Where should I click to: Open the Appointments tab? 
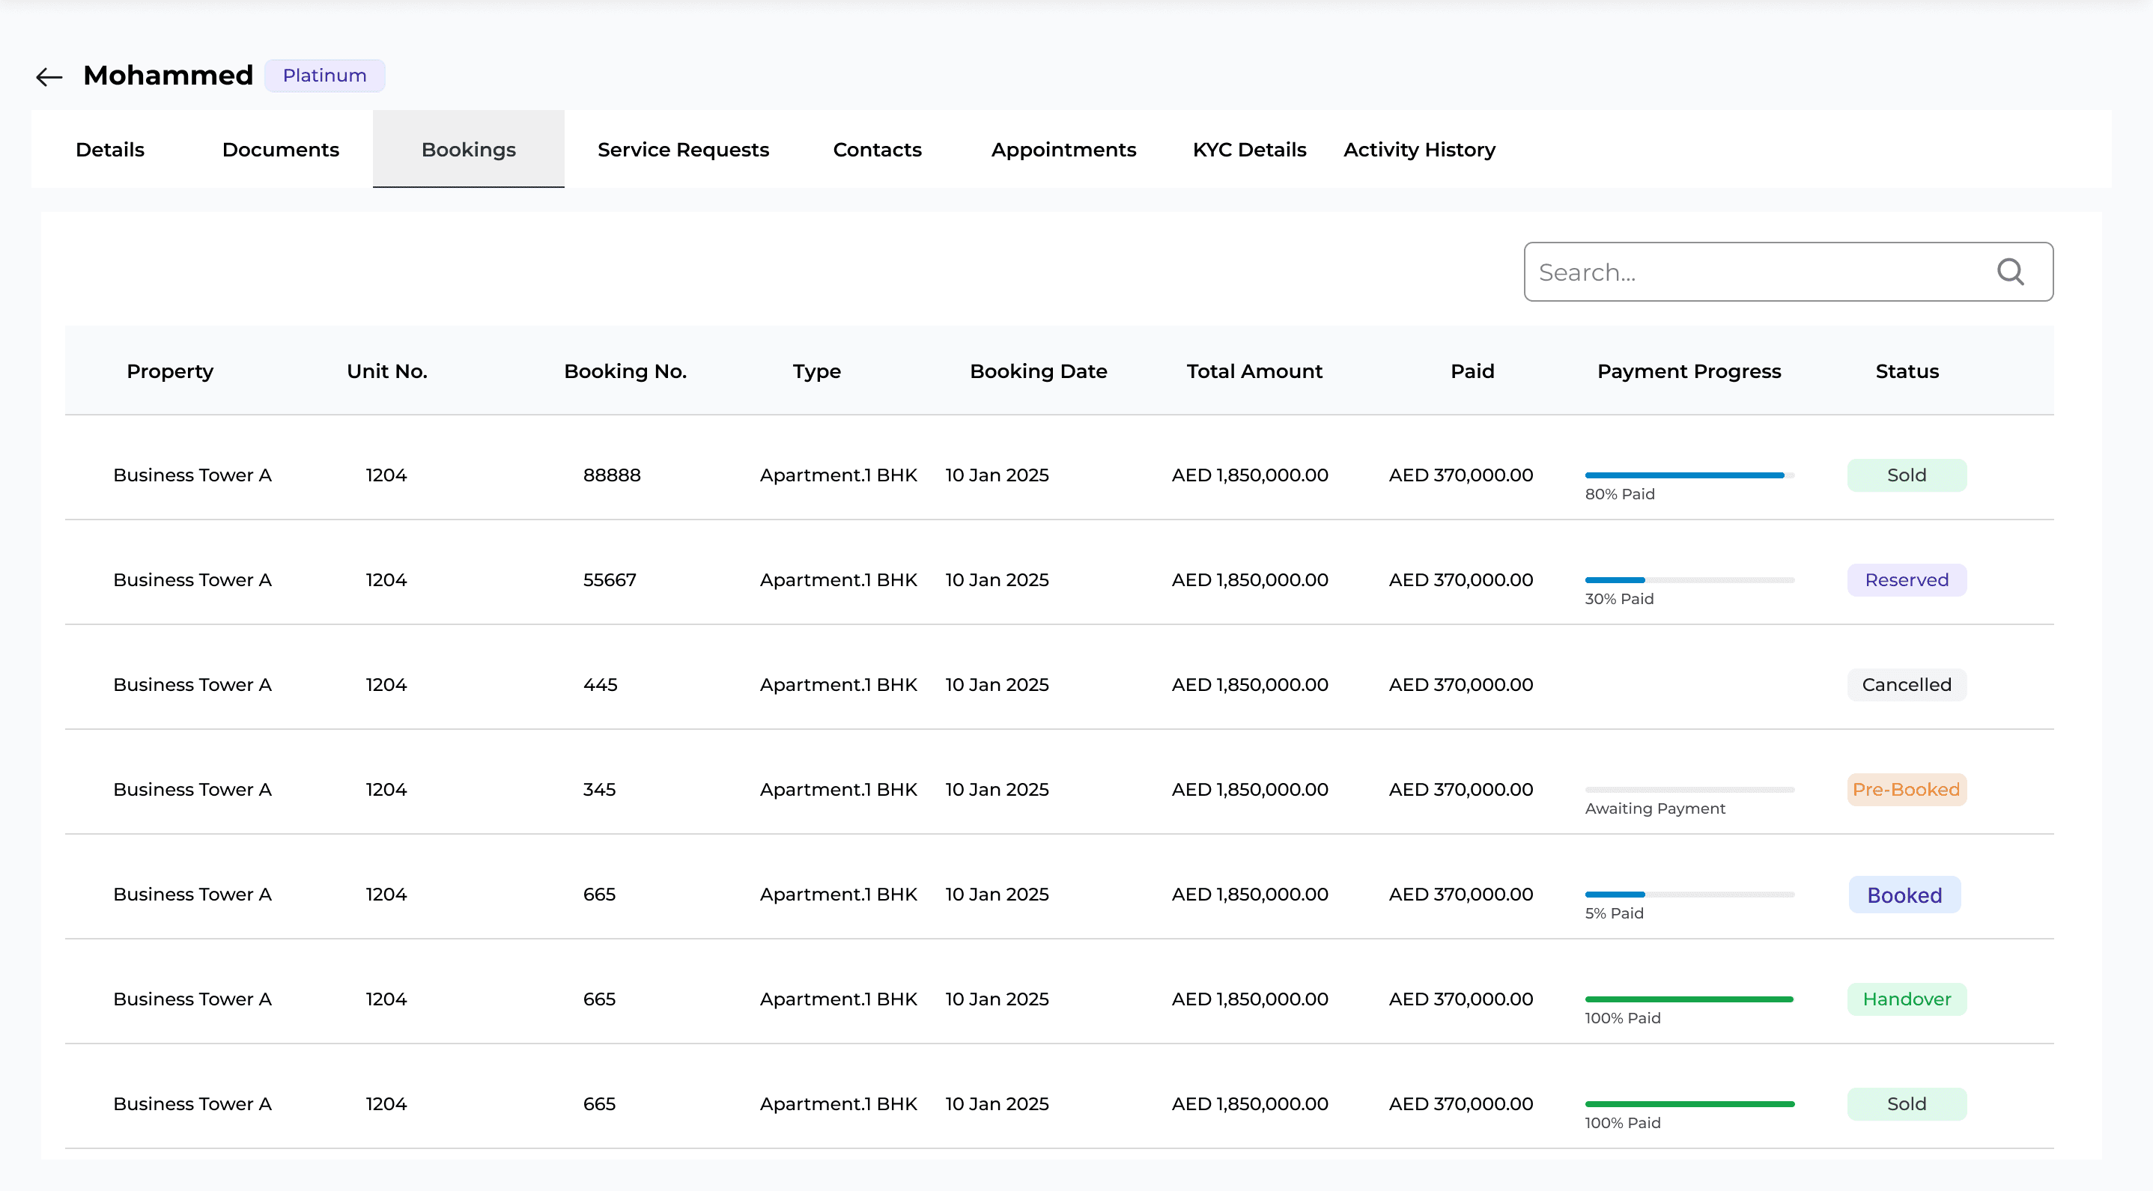1063,150
